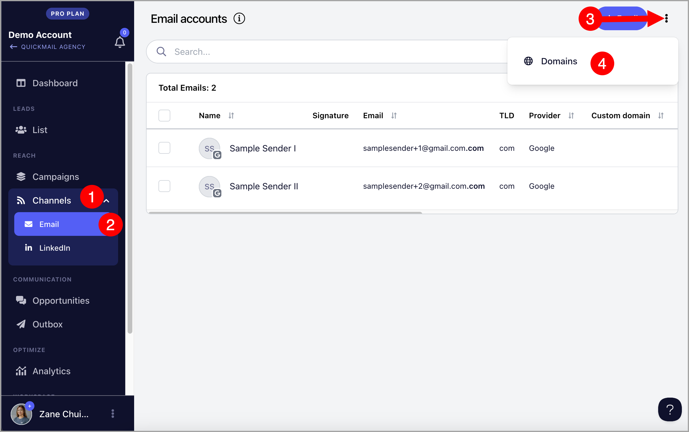Sort by Custom domain column arrows
Image resolution: width=689 pixels, height=432 pixels.
pos(661,116)
